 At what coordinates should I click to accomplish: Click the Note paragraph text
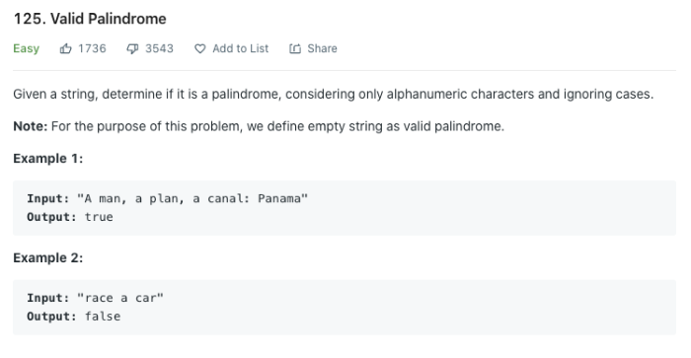click(x=259, y=126)
